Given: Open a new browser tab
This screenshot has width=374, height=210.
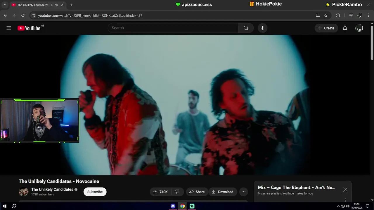Looking at the screenshot, I should [x=71, y=5].
